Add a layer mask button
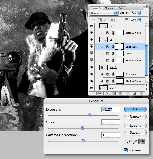 [x=114, y=93]
